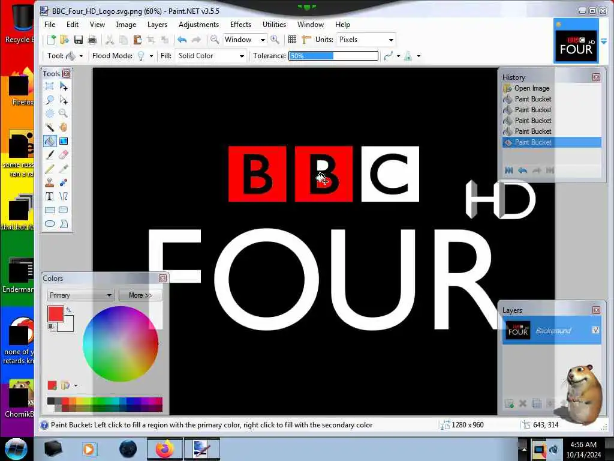Image resolution: width=614 pixels, height=461 pixels.
Task: Click the Open file toolbar icon
Action: 65,40
